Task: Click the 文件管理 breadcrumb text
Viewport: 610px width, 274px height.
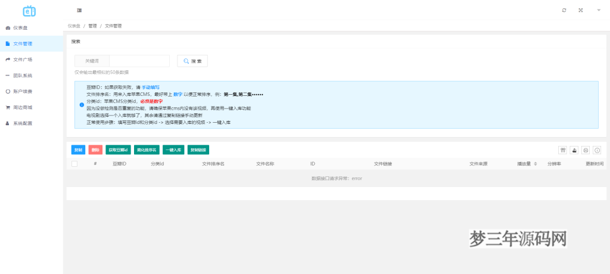Action: pos(113,26)
